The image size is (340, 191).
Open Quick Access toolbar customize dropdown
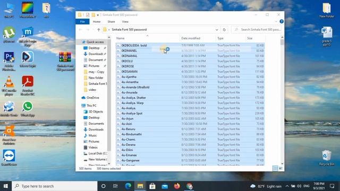click(x=98, y=15)
